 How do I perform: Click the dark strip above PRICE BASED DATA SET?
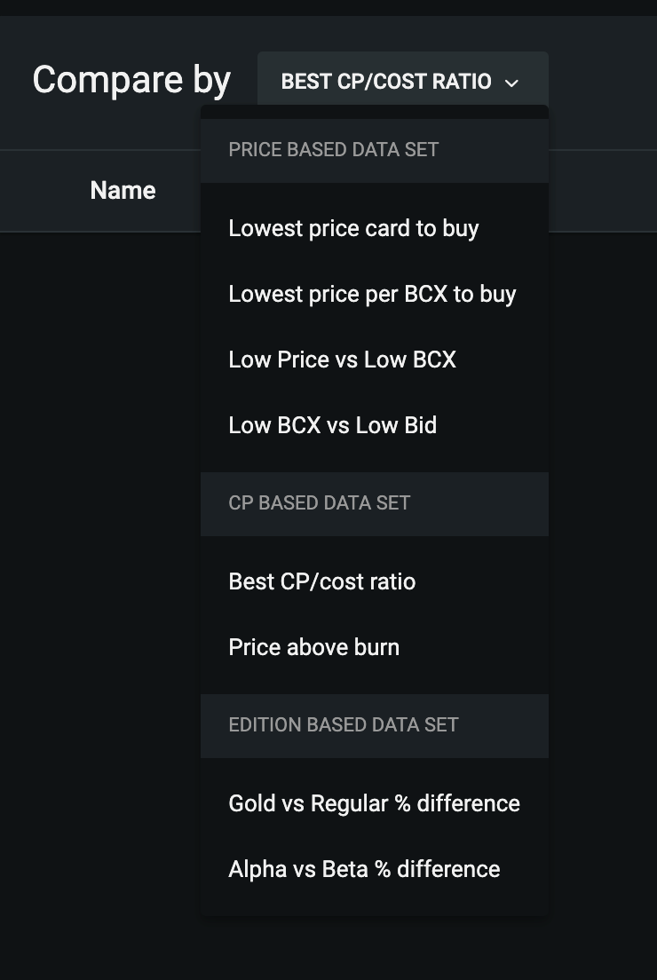point(375,112)
